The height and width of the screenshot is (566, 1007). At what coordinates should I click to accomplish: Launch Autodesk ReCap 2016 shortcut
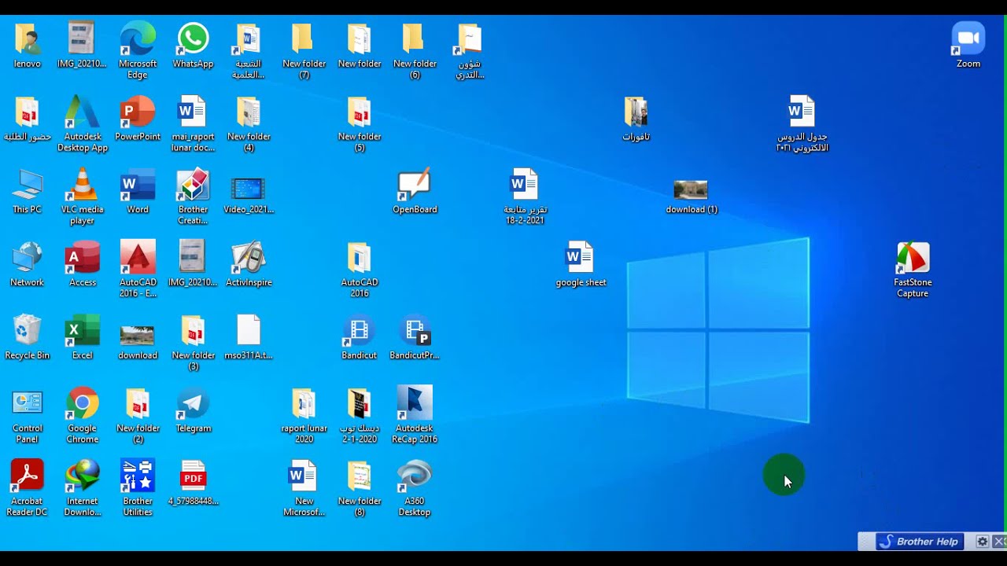pyautogui.click(x=415, y=415)
